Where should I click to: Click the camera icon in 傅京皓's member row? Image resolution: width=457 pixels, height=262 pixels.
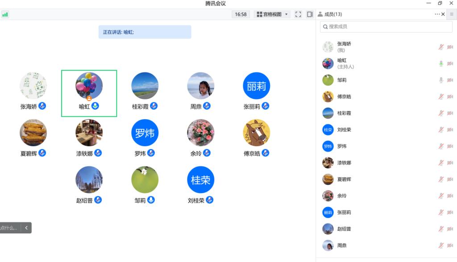(450, 97)
